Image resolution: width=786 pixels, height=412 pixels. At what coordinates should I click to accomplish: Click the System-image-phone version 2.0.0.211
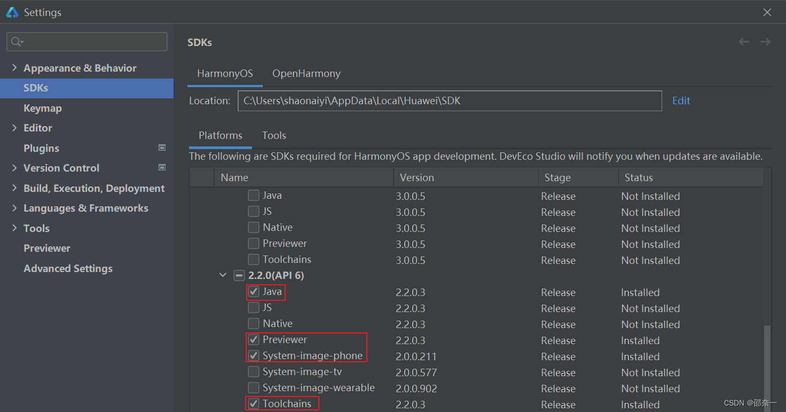pyautogui.click(x=416, y=356)
